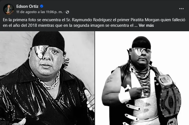Screen dimensions: 189x125
Task: Click the blue verified badge
Action: point(42,6)
